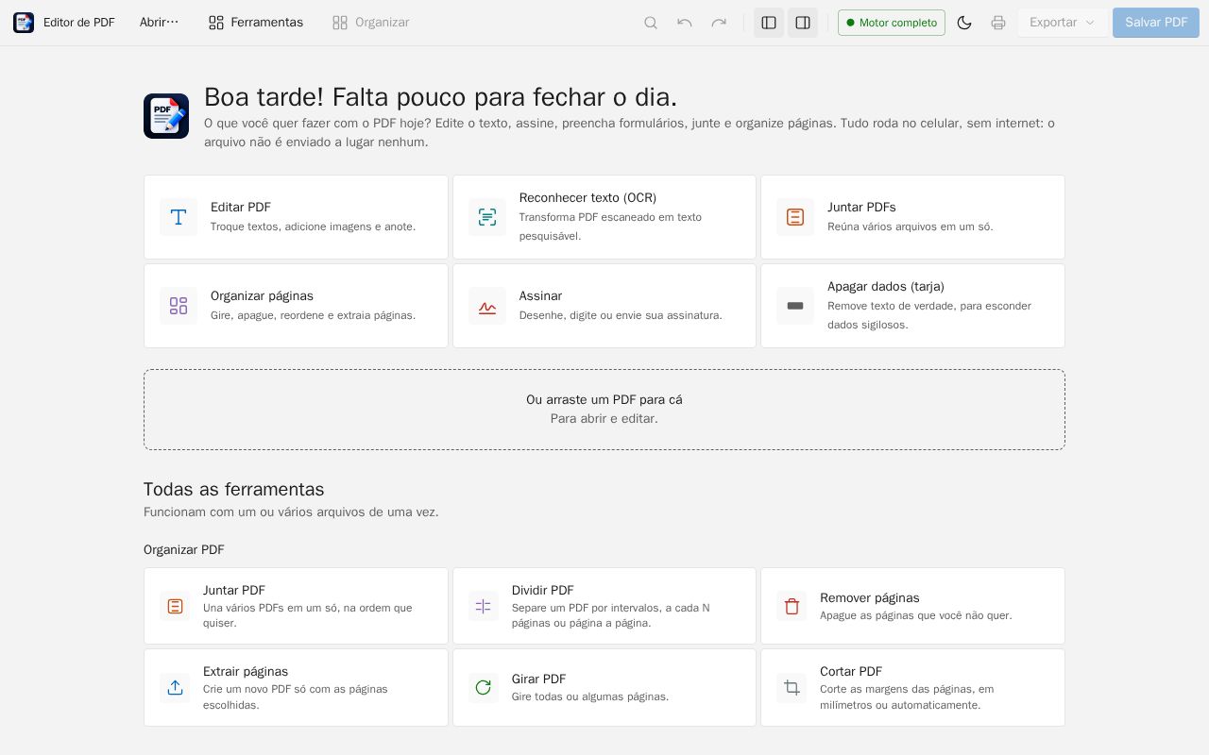Image resolution: width=1209 pixels, height=755 pixels.
Task: Click the large PDF logo beside the greeting
Action: pos(166,116)
